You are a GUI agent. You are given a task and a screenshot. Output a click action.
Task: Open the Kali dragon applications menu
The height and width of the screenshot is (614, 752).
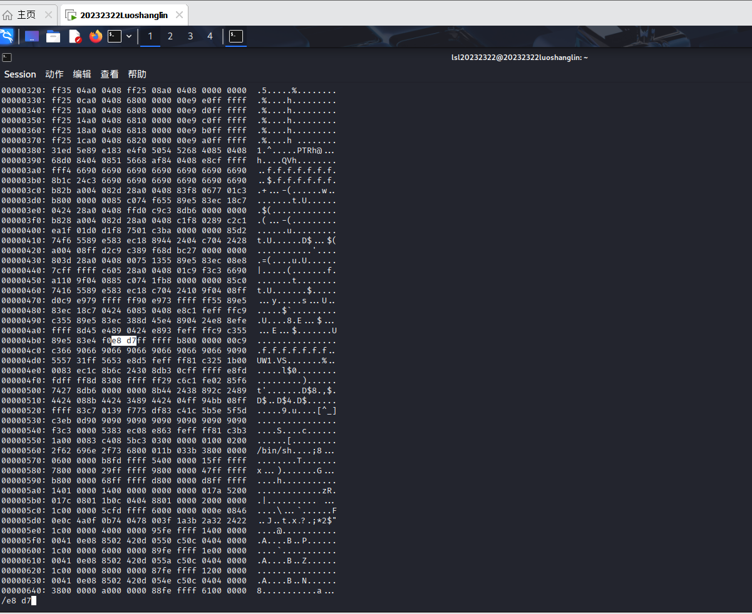[7, 36]
